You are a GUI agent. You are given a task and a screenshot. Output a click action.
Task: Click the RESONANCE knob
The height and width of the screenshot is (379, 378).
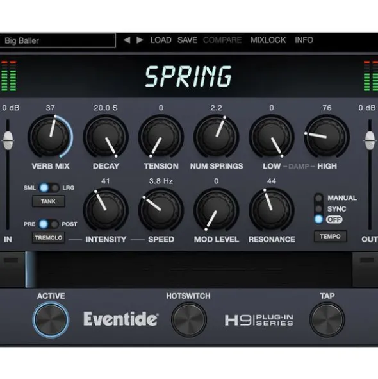(x=272, y=210)
